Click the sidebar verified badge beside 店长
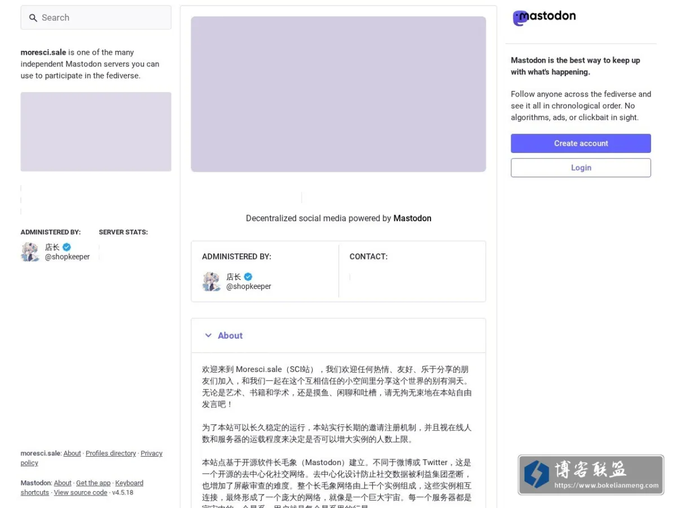The width and height of the screenshot is (677, 508). tap(67, 247)
